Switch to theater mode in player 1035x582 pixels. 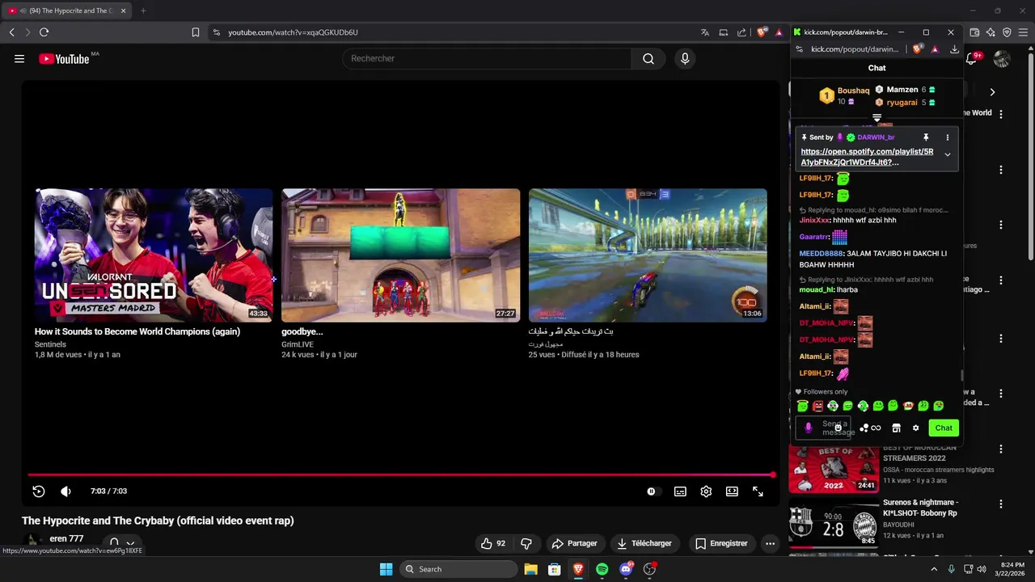coord(732,491)
